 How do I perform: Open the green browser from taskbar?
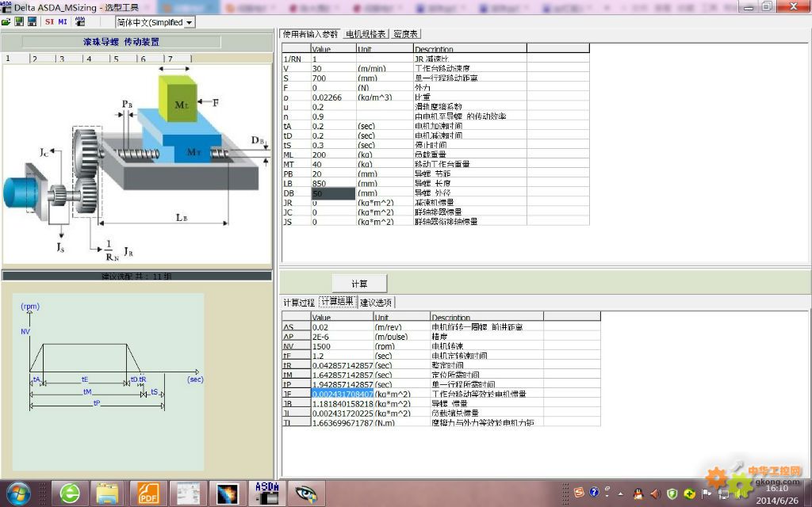click(70, 493)
